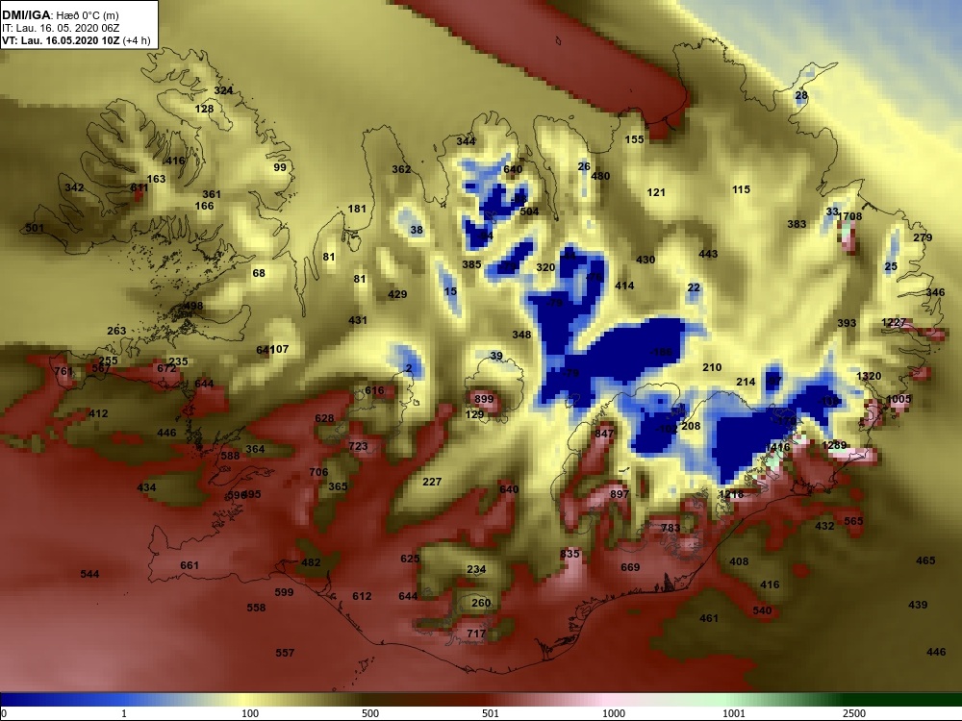The image size is (962, 721).
Task: Click the map value '706'
Action: click(x=318, y=472)
